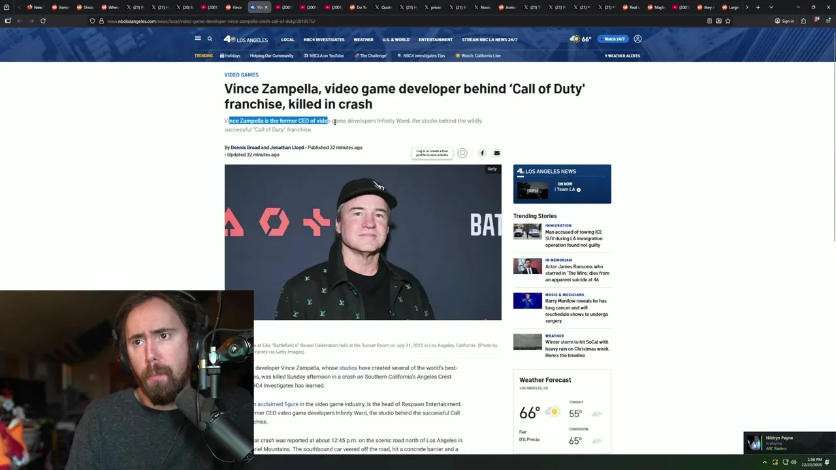Open the site search magnifier icon
Image resolution: width=836 pixels, height=470 pixels.
(210, 39)
